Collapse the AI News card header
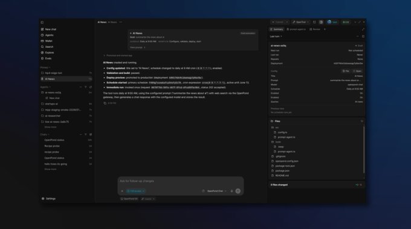Screen dimensions: 411x229 click(136, 33)
